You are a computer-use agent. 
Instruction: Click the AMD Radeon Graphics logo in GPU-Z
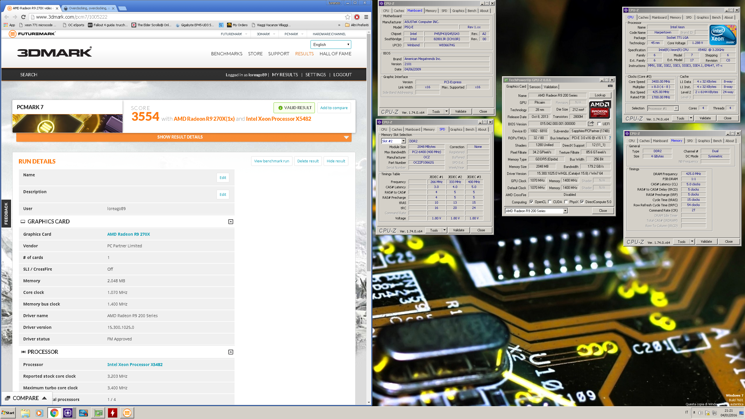coord(599,110)
